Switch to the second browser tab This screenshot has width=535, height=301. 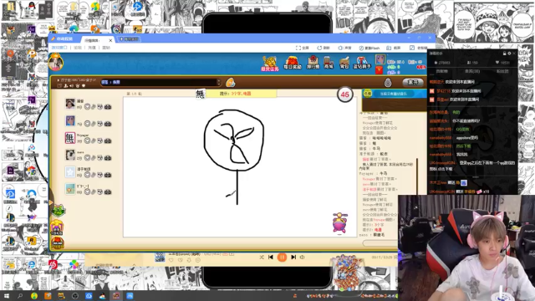pyautogui.click(x=129, y=39)
